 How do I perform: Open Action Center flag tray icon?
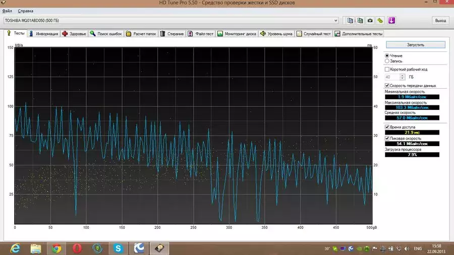(375, 248)
